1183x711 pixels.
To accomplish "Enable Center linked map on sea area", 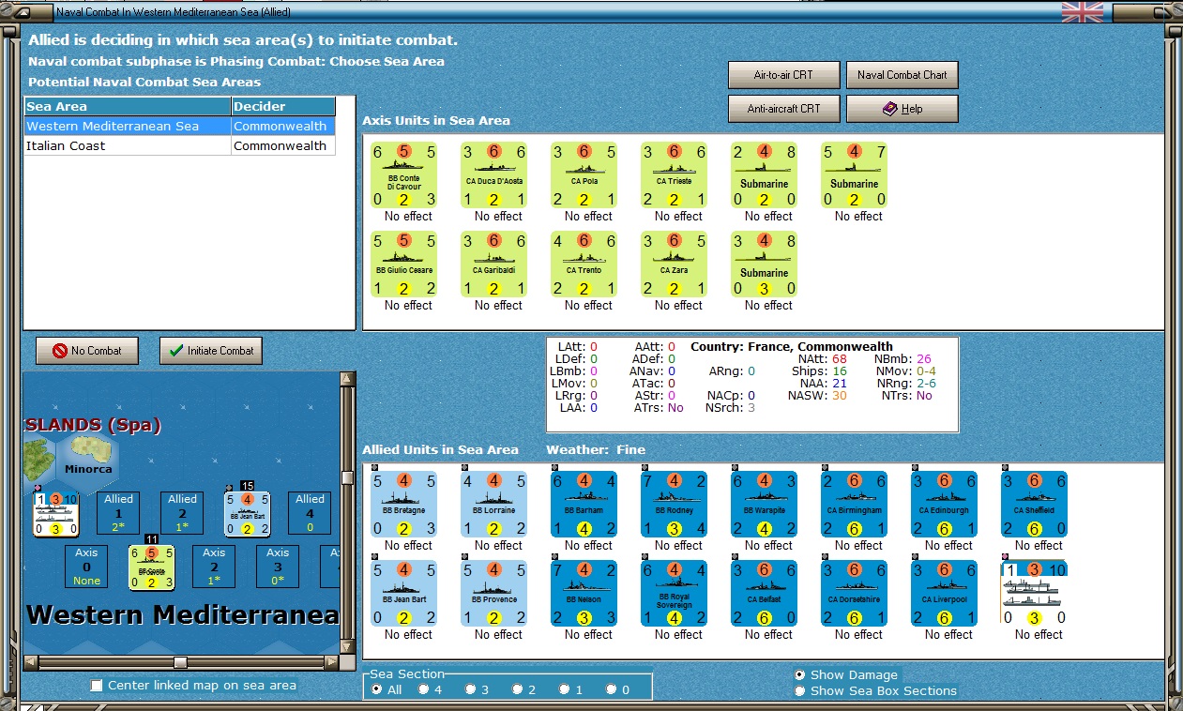I will [97, 686].
